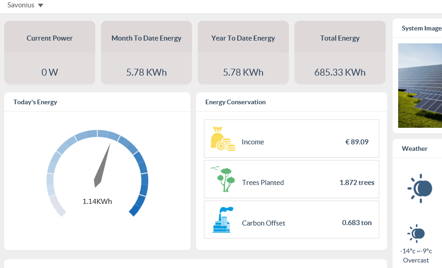Click the Income money bag icon
Viewport: 442px width, 268px height.
point(223,139)
